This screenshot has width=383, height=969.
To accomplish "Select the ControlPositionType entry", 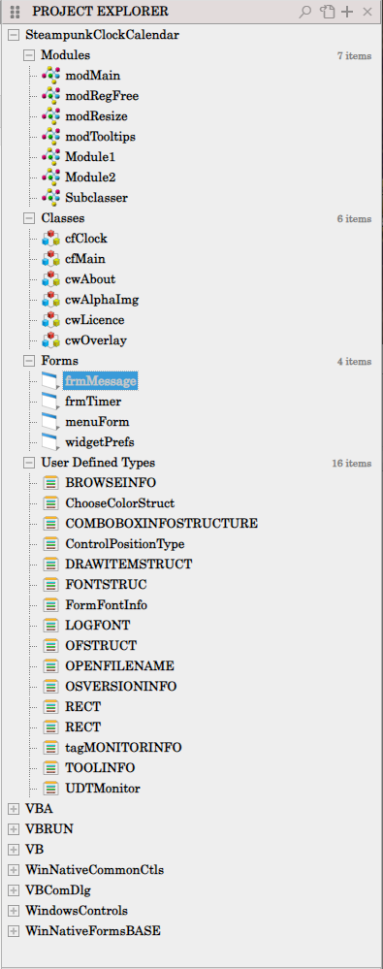I will pos(125,544).
